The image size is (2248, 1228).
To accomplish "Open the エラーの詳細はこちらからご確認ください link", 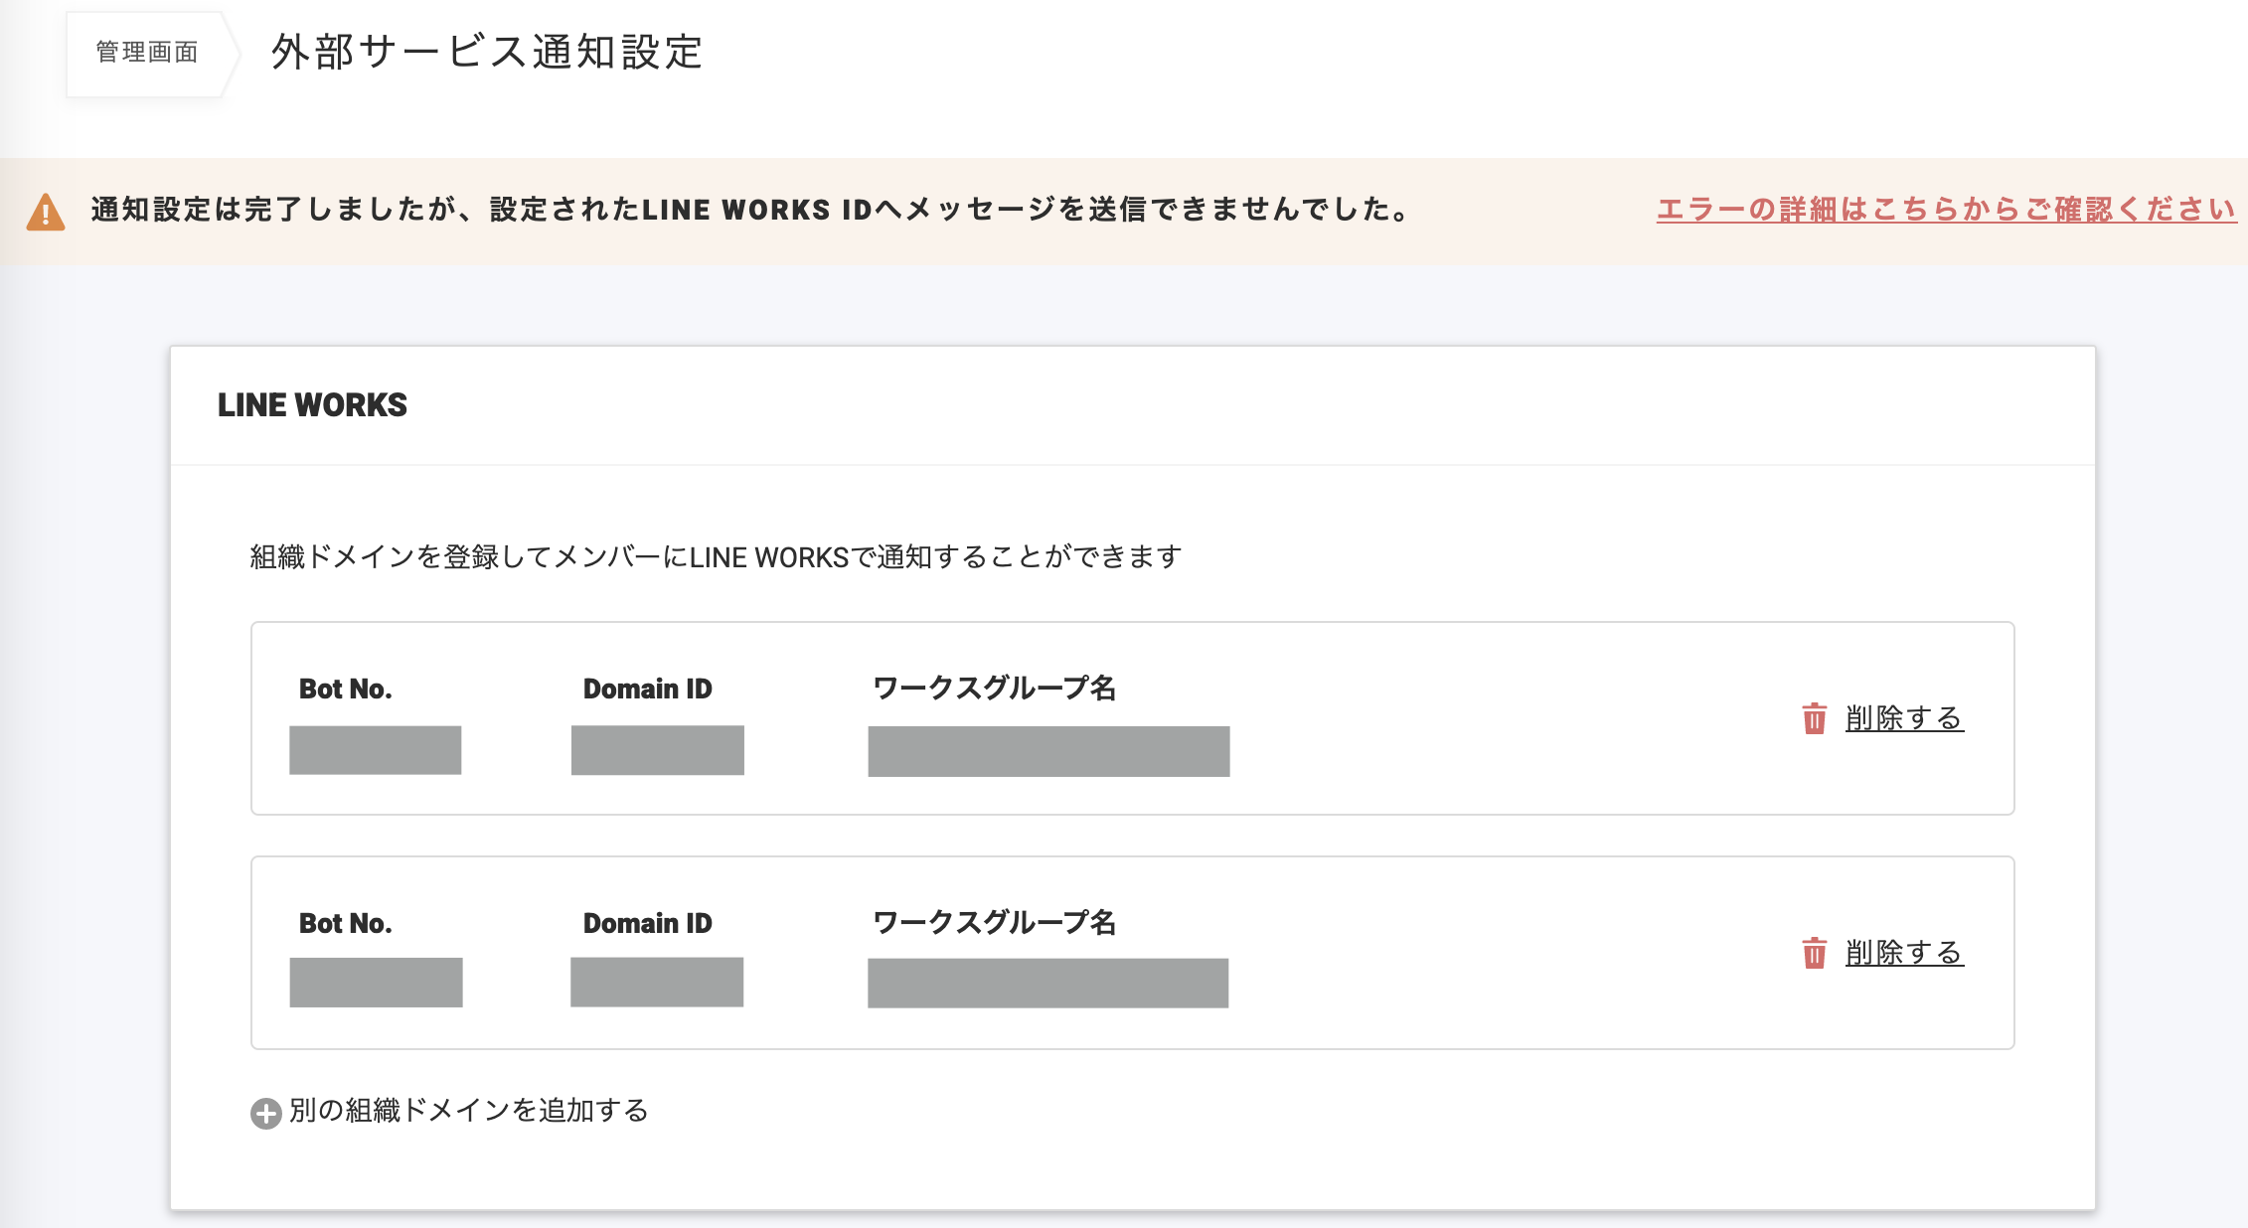I will click(1946, 210).
